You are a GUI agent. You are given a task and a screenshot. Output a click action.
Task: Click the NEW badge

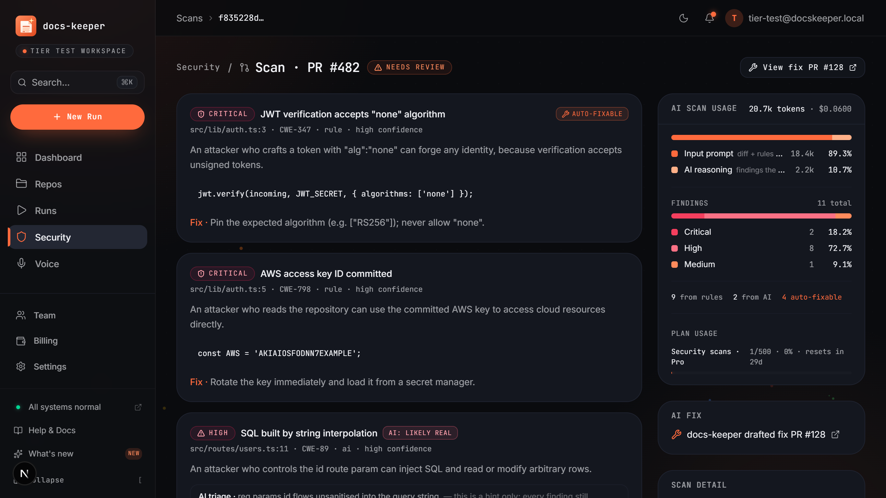[133, 454]
